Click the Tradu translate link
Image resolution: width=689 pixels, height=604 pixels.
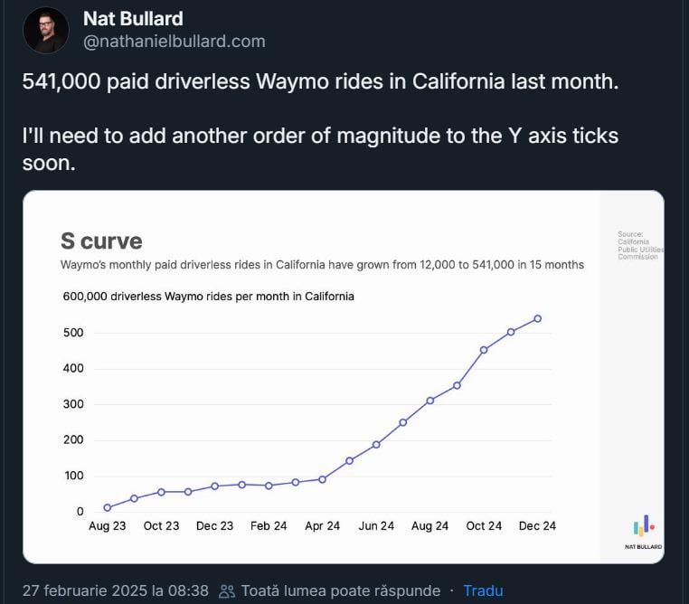click(x=483, y=590)
